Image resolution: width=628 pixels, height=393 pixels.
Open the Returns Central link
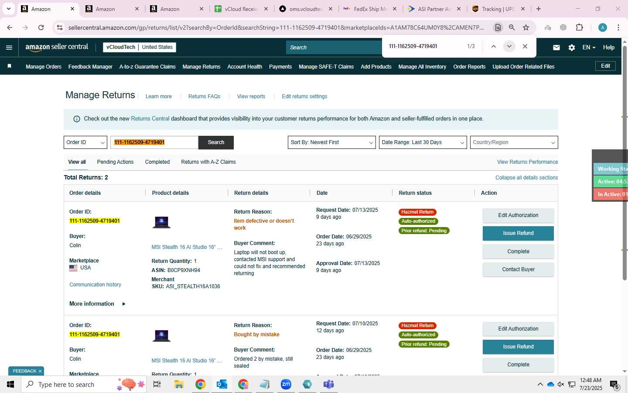click(150, 119)
